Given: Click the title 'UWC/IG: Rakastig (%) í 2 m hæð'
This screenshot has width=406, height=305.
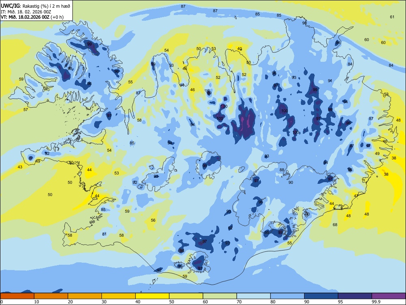Looking at the screenshot, I should (x=35, y=5).
